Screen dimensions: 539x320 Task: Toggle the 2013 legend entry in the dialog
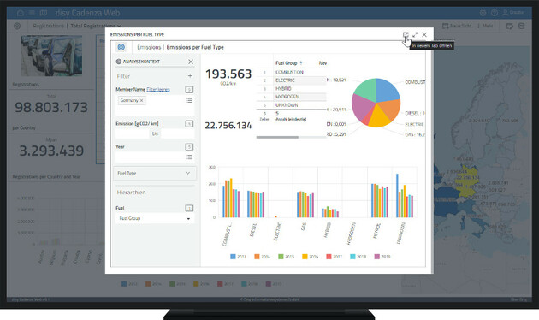click(238, 257)
